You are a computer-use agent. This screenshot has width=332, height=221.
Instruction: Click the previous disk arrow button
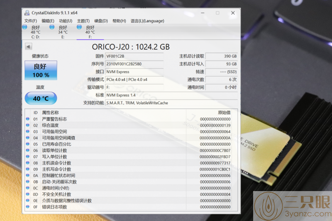(x=28, y=47)
